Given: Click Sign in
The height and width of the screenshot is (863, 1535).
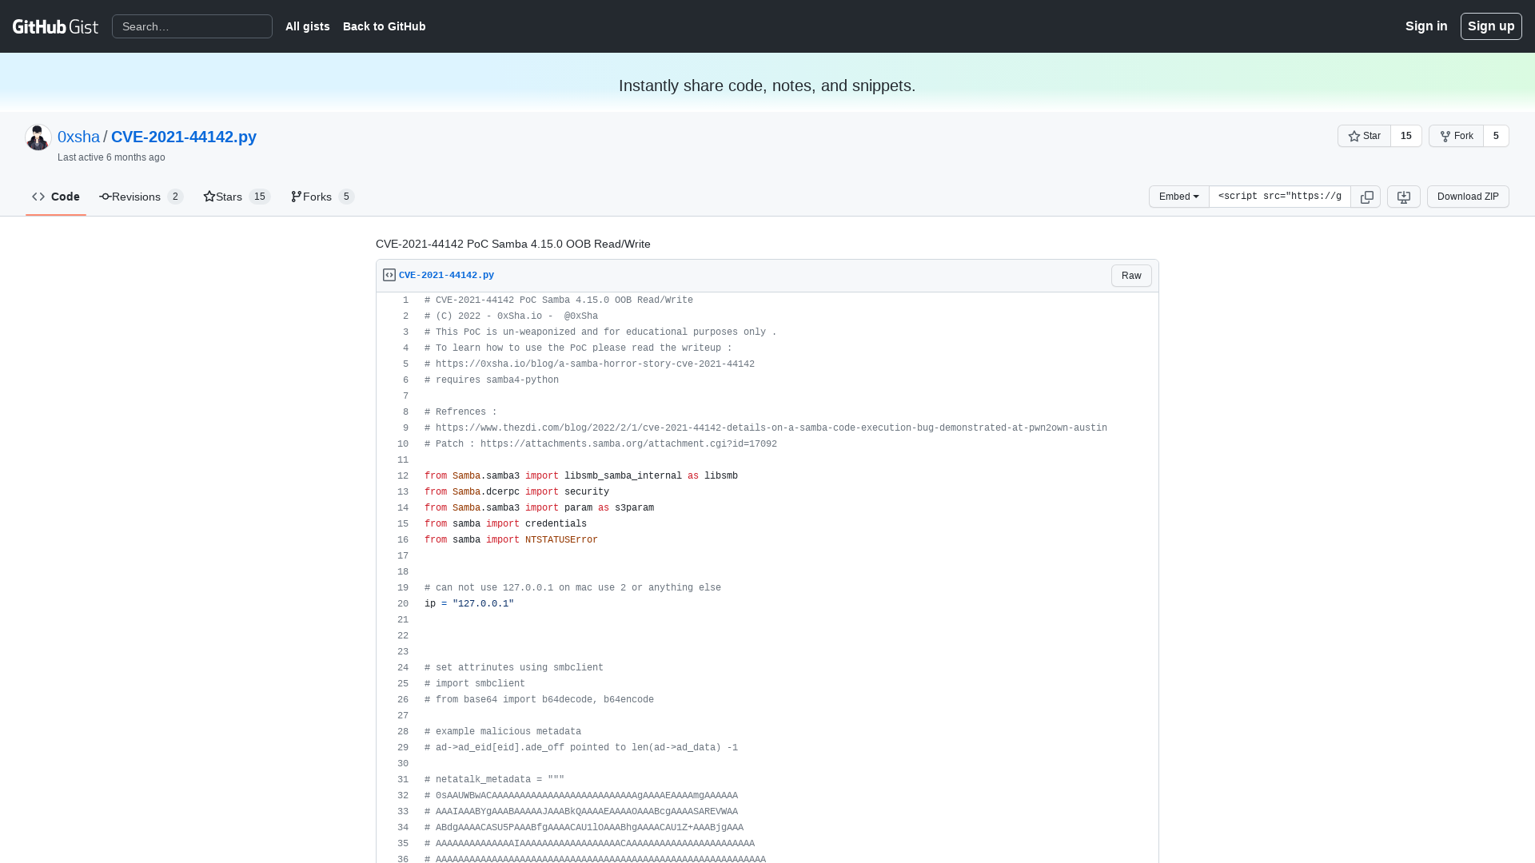Looking at the screenshot, I should (x=1426, y=26).
